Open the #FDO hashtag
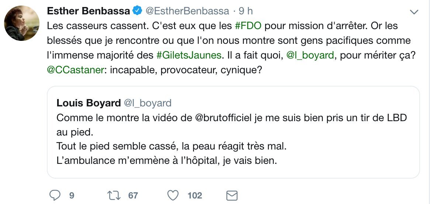Viewport: 430px width, 204px height. [x=248, y=27]
